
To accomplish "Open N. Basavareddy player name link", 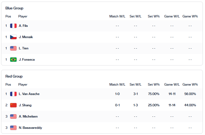I will 30,128.
